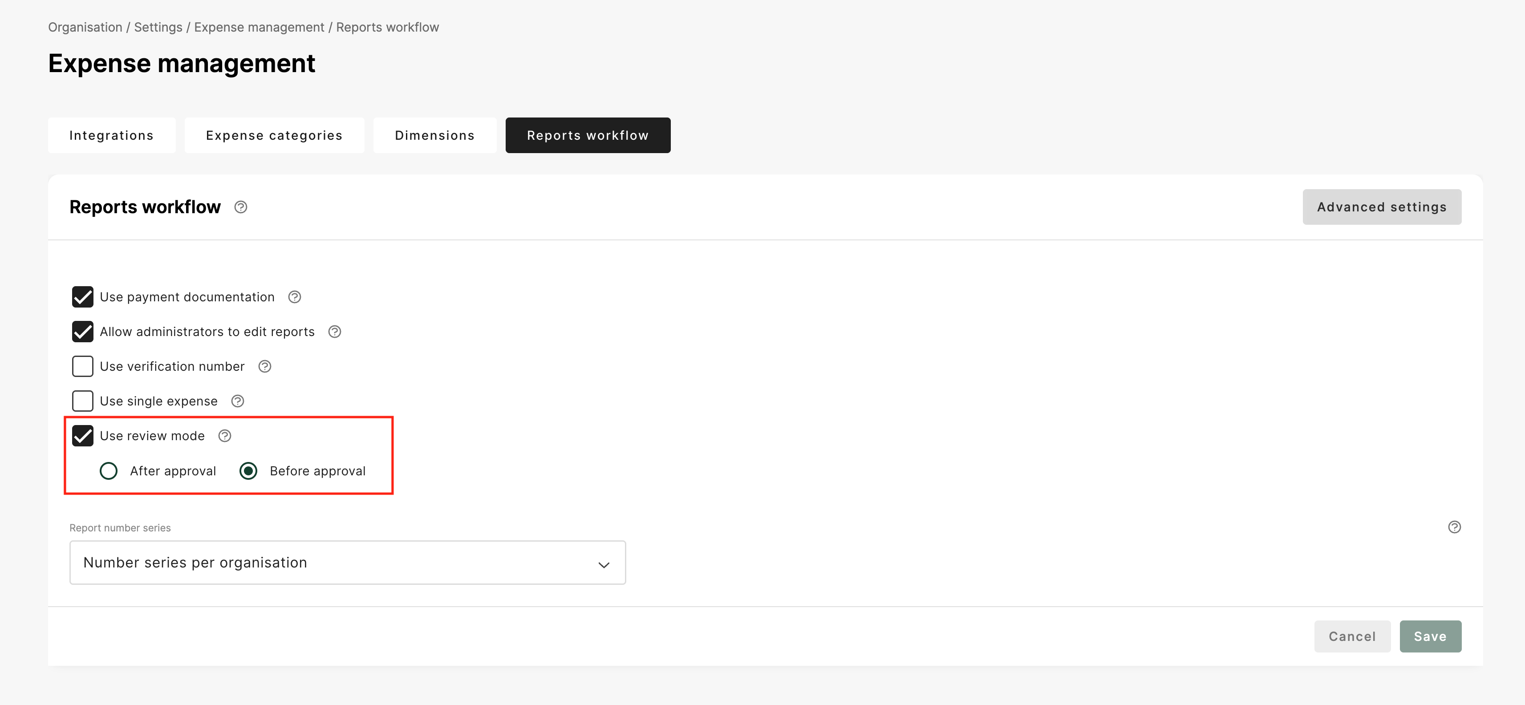This screenshot has height=705, width=1525.
Task: Click the Advanced settings button
Action: point(1381,207)
